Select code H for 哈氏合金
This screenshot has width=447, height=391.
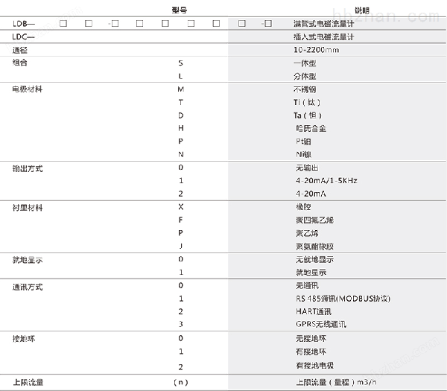coord(181,128)
